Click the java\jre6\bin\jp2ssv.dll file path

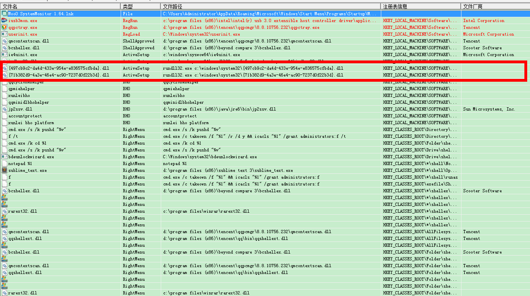pos(220,109)
